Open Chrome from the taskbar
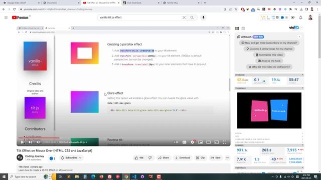Screen dimensions: 321x180 (x=126, y=176)
